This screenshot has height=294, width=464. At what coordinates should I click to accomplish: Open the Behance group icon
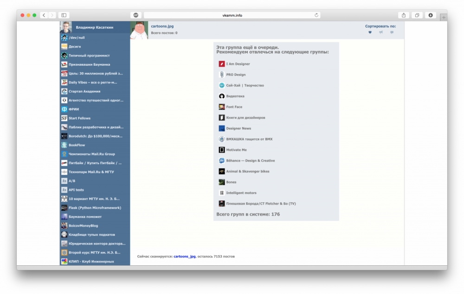pos(222,161)
